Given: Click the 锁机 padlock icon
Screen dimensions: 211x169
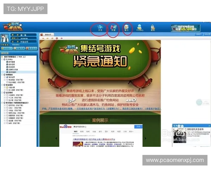Looking at the screenshot, I should click(x=153, y=28).
